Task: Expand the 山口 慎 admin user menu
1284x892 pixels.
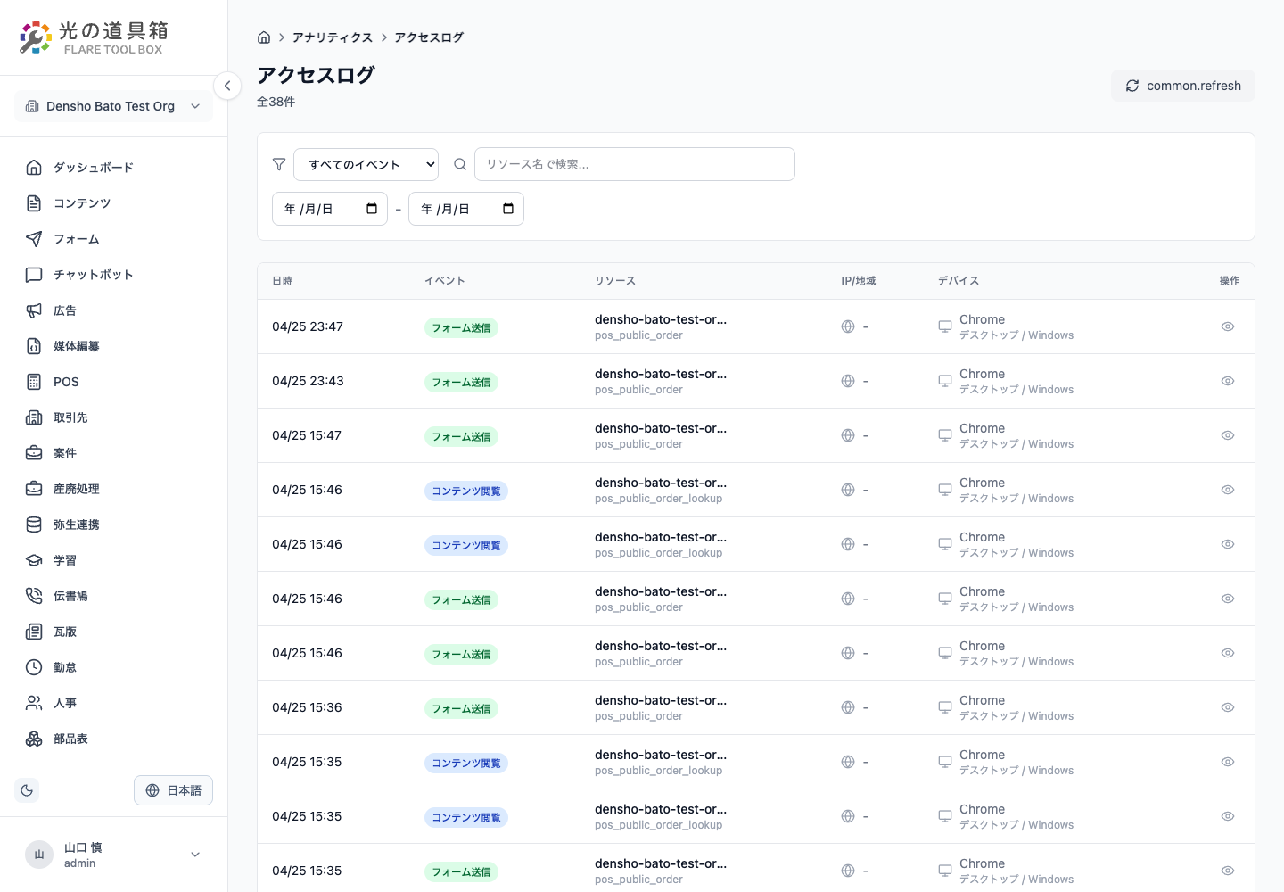Action: [113, 855]
